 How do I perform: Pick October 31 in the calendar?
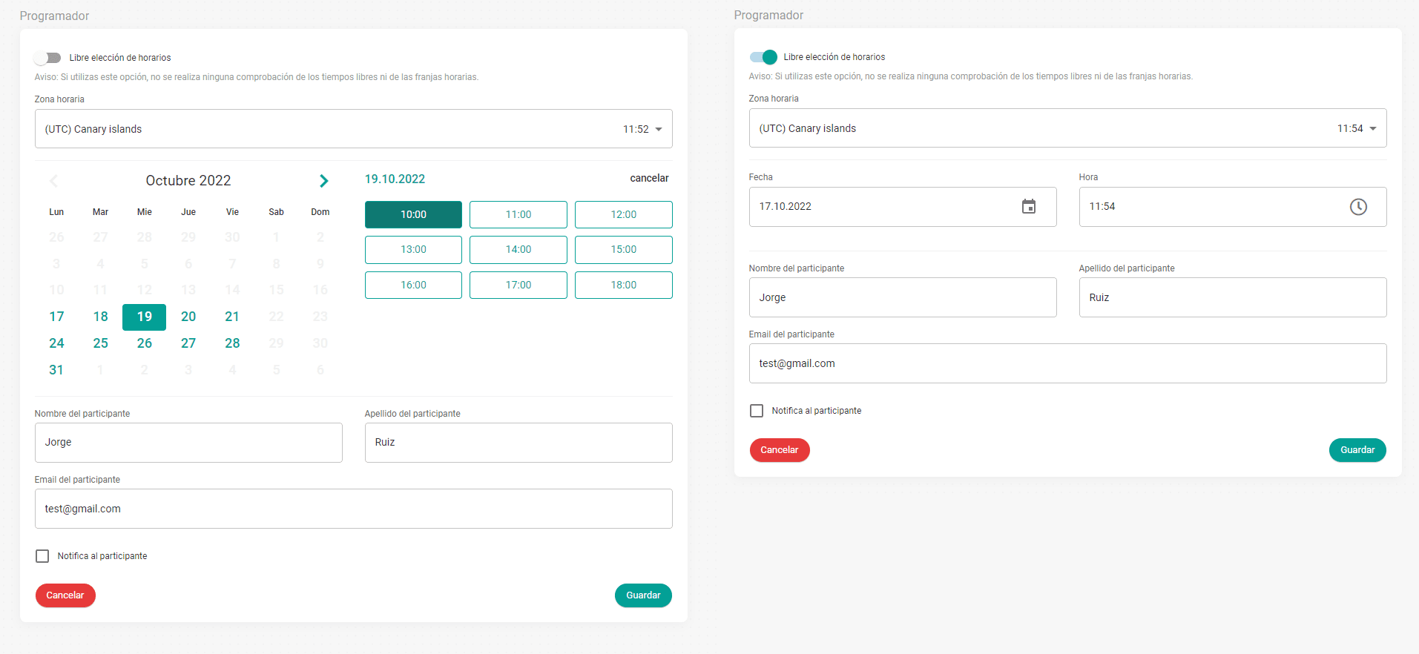(x=56, y=370)
